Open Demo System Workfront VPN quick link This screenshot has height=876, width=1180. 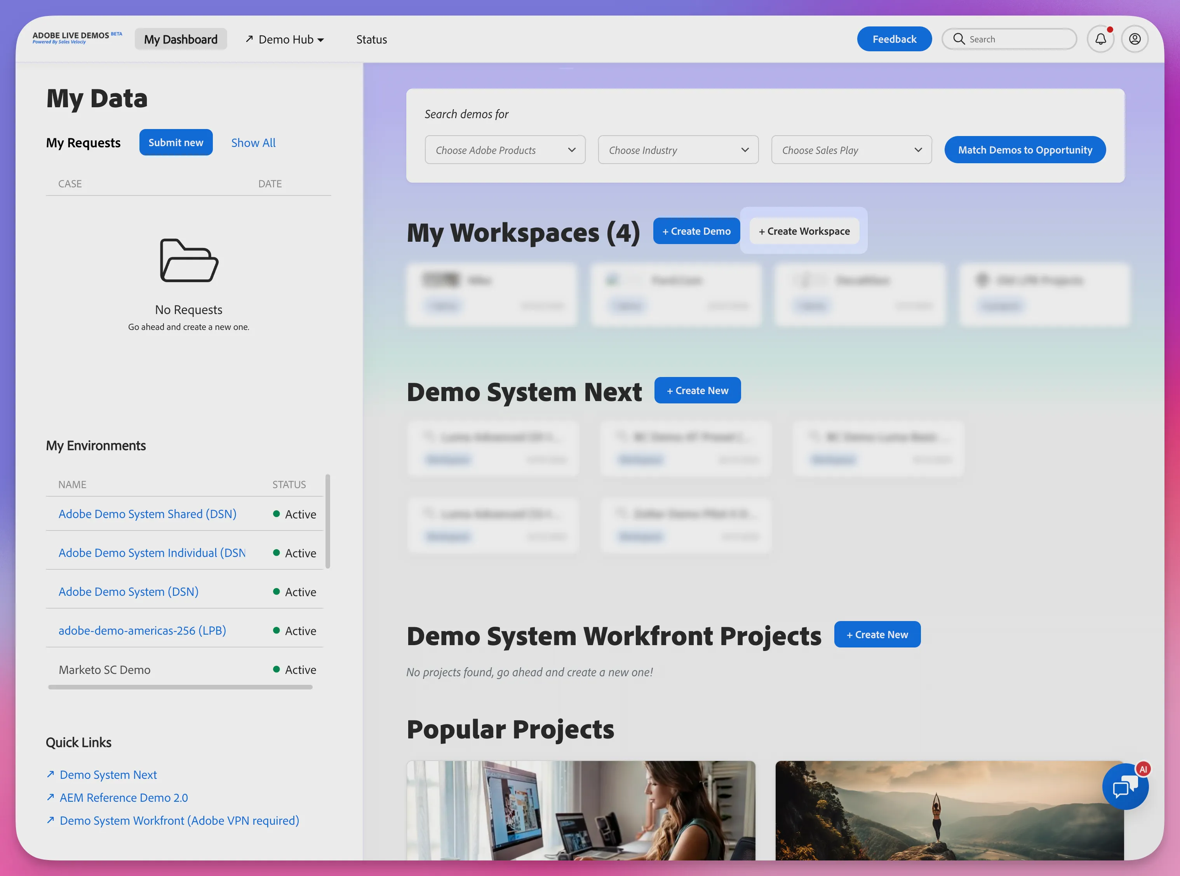pos(179,820)
